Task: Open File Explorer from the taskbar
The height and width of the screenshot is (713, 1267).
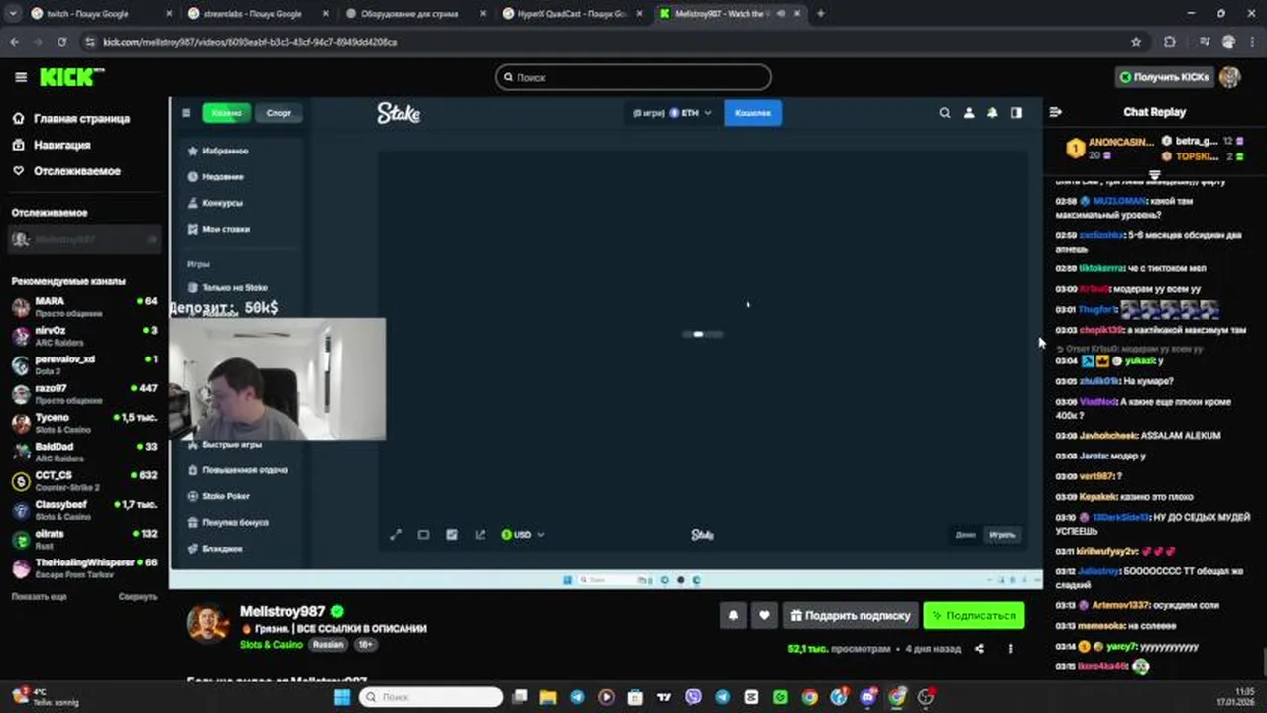Action: pos(548,697)
